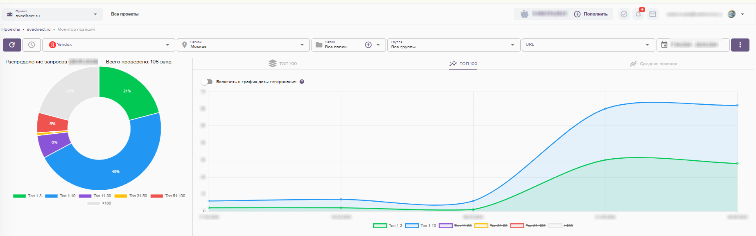
Task: Switch to the first ТОП 100 tab
Action: [283, 64]
